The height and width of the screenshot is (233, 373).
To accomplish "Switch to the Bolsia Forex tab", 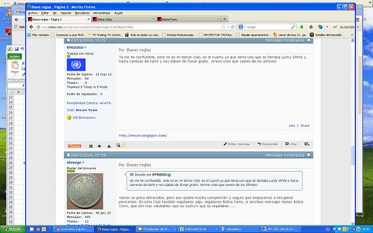I will click(189, 20).
